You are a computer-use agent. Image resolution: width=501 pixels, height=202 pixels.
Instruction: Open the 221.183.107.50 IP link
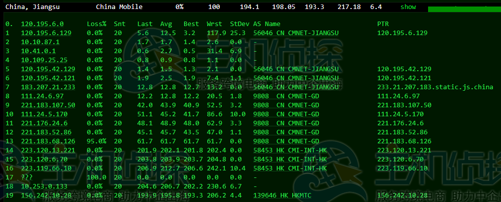point(48,105)
